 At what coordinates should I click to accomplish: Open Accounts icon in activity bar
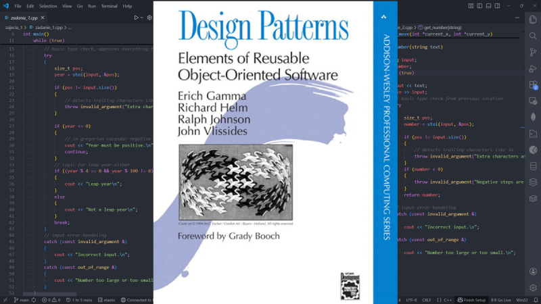pyautogui.click(x=533, y=272)
